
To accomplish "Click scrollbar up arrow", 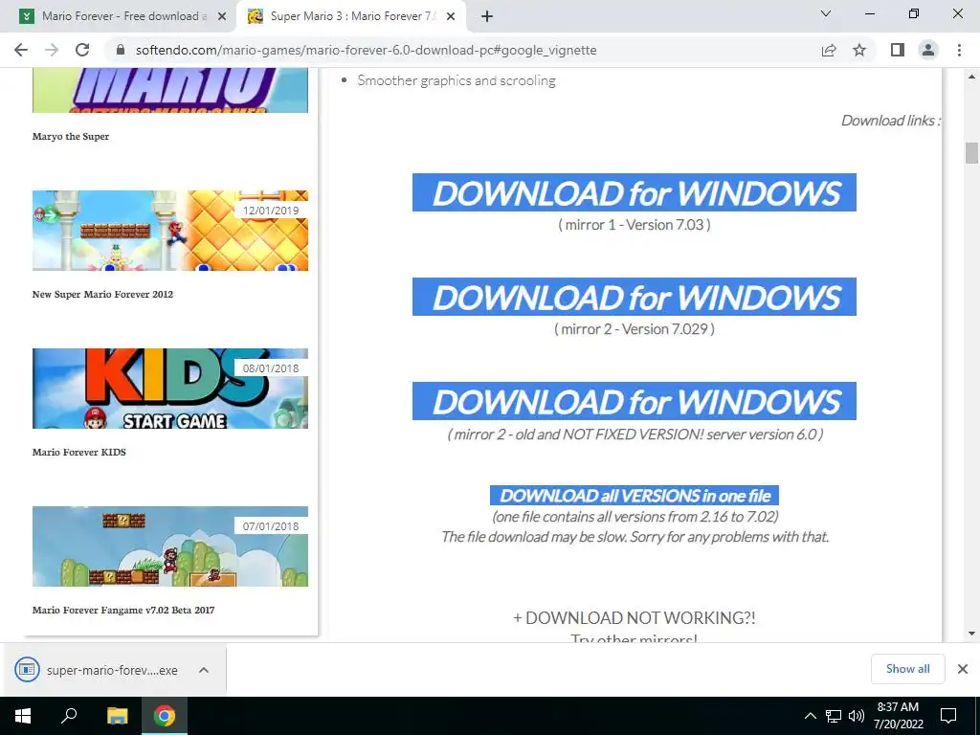I will pyautogui.click(x=971, y=77).
